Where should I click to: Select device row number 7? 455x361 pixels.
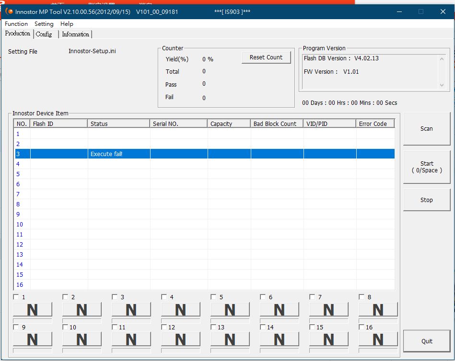pos(205,194)
